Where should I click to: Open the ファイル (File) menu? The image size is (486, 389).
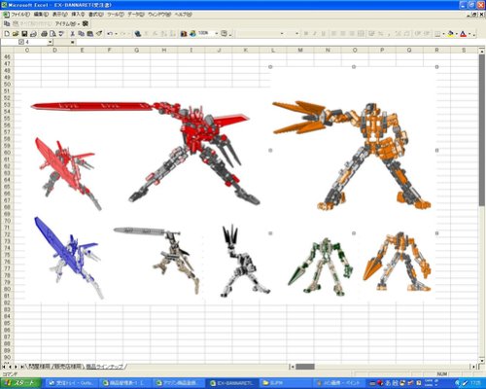pyautogui.click(x=20, y=15)
